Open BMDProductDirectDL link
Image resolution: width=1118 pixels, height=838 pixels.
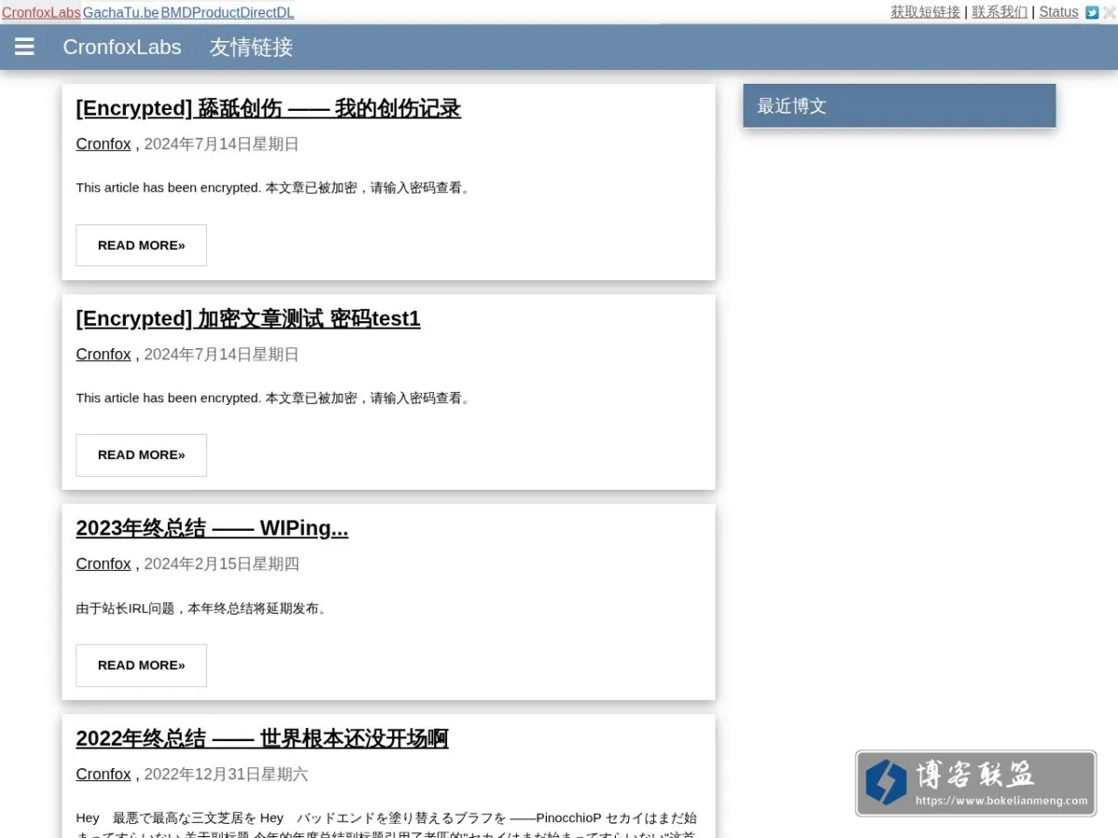227,13
